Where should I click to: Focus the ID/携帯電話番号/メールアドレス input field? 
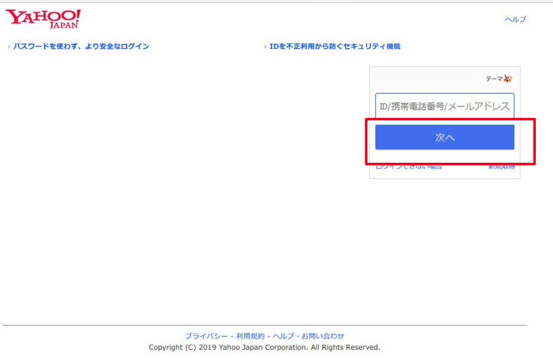(444, 106)
